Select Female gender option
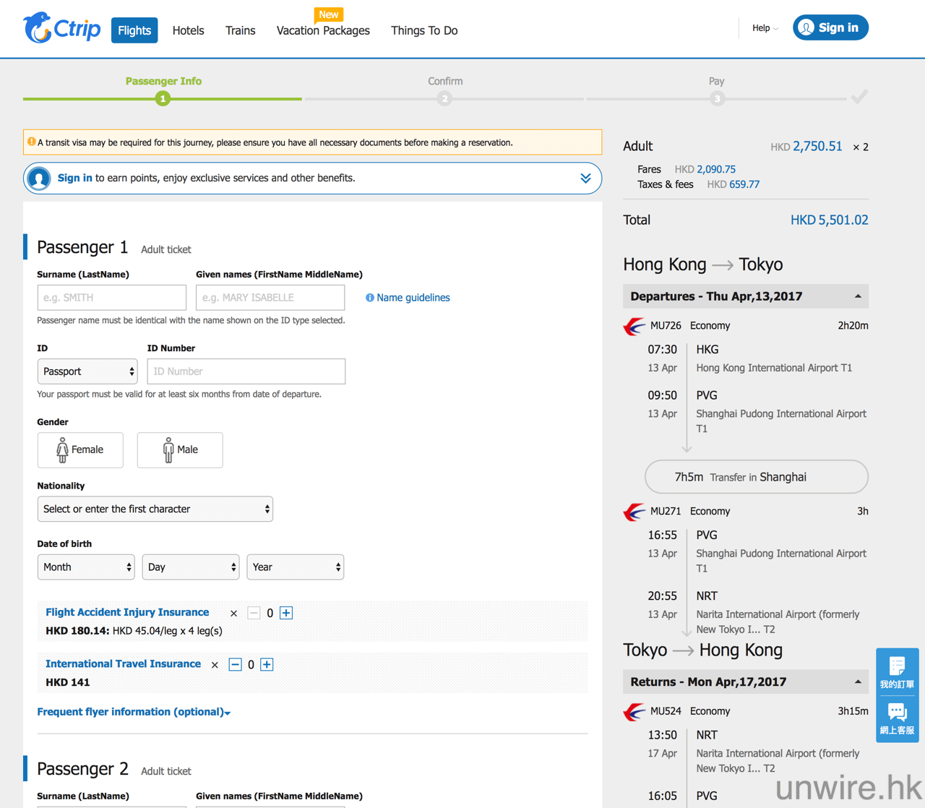Image resolution: width=925 pixels, height=808 pixels. point(80,450)
